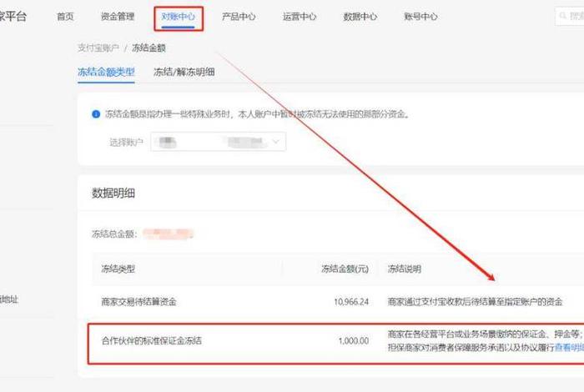Switch to the 冻结/解冻明细 tab

184,72
